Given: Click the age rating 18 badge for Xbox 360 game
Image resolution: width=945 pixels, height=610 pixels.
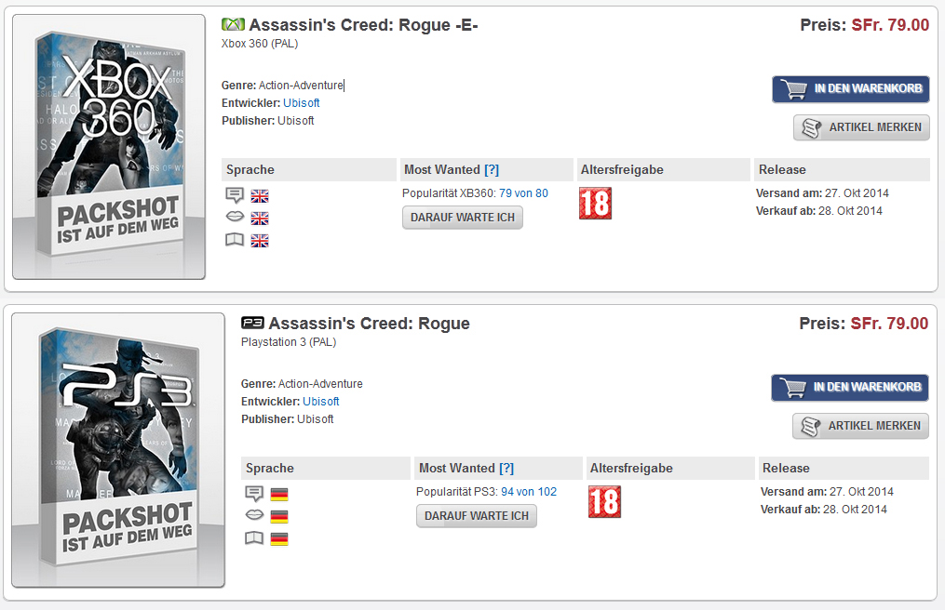Looking at the screenshot, I should coord(595,203).
